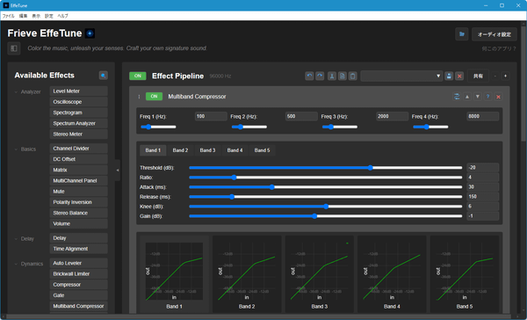
Task: Collapse the Analyzer category
Action: 16,91
